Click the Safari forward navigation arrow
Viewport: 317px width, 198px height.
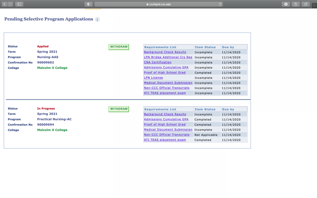click(x=10, y=4)
